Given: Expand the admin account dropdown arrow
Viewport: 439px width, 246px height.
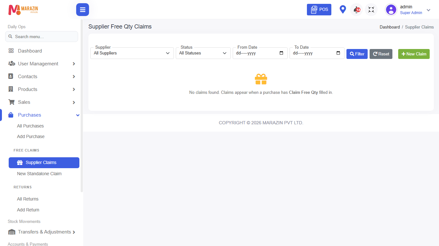Looking at the screenshot, I should point(428,10).
